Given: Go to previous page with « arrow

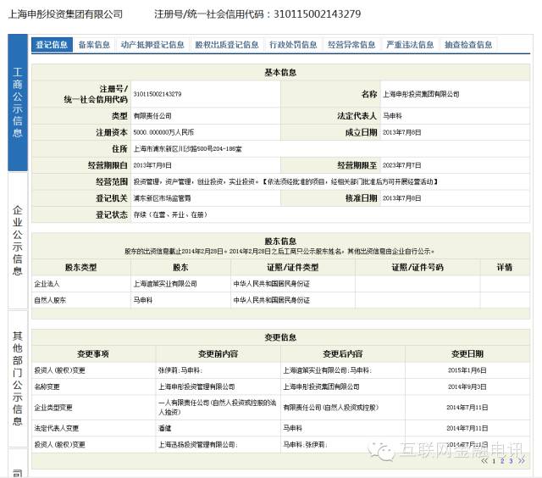Looking at the screenshot, I should pyautogui.click(x=484, y=461).
